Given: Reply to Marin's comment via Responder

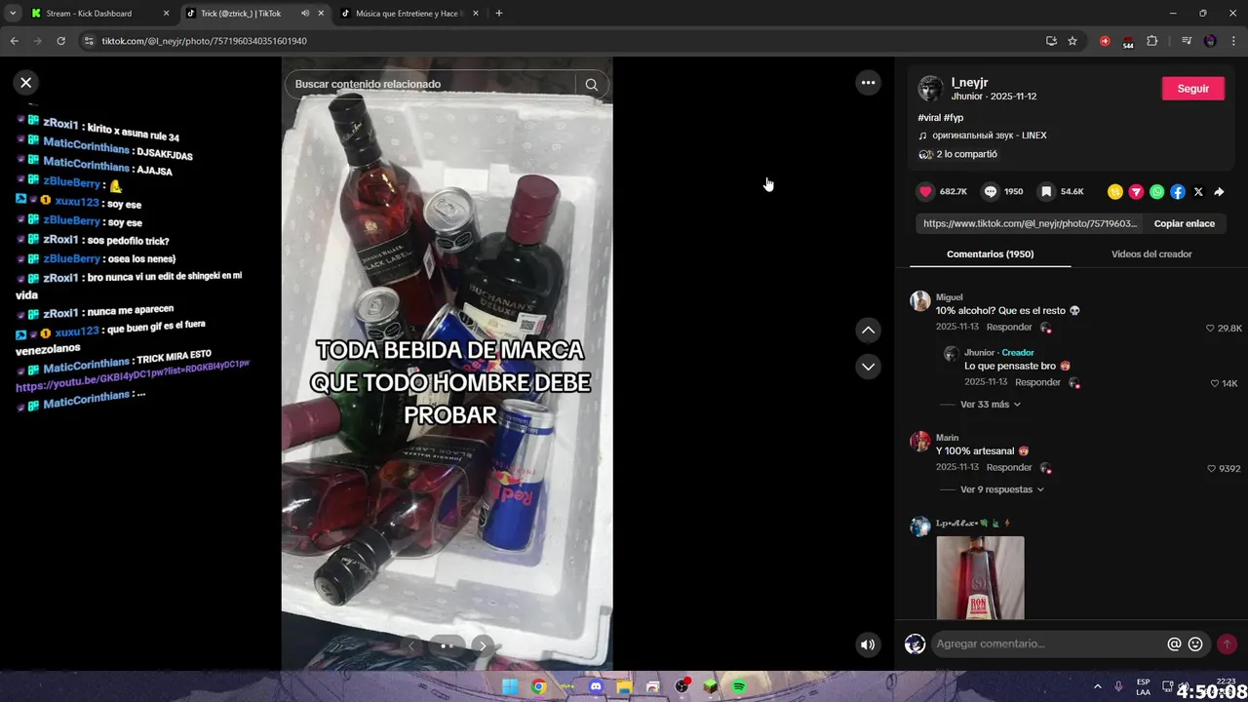Looking at the screenshot, I should [x=1009, y=468].
